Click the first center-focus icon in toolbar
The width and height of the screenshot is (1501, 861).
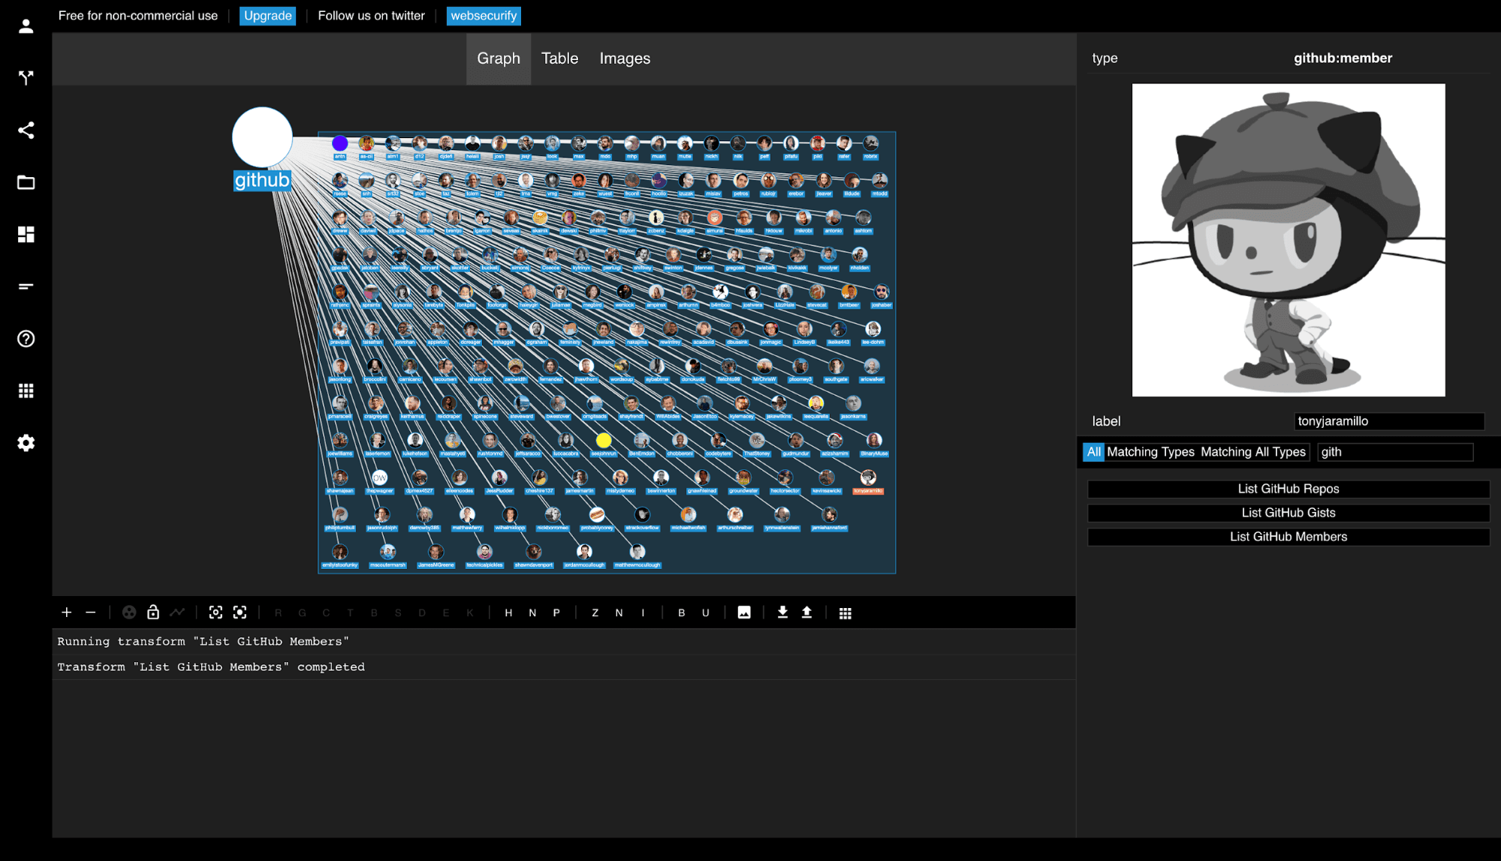tap(216, 613)
